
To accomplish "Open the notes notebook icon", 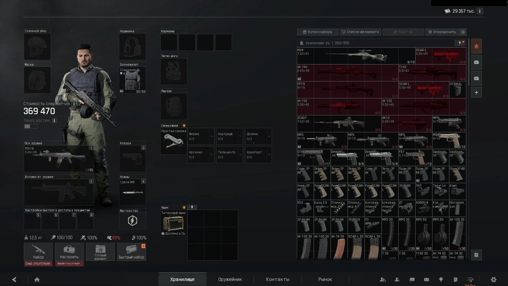I will tap(455, 279).
